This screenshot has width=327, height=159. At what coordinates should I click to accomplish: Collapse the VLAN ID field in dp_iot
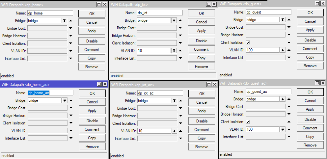180,51
